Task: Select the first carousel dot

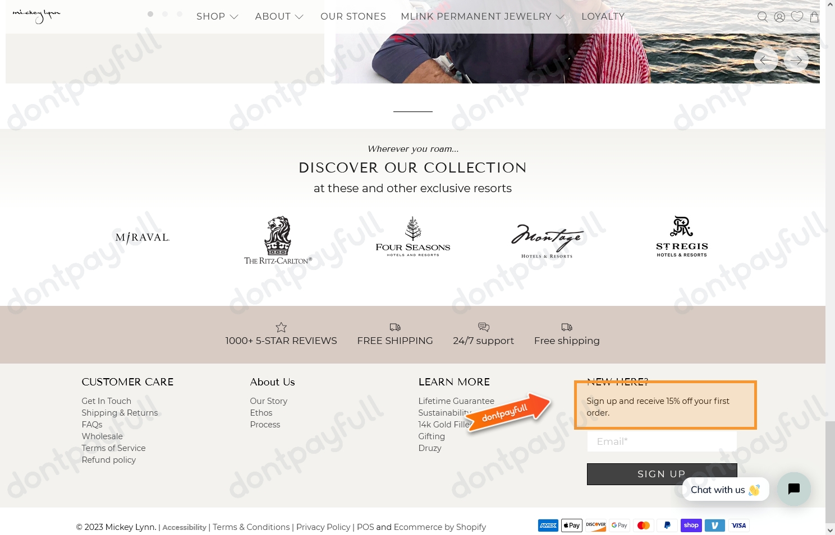Action: tap(150, 13)
